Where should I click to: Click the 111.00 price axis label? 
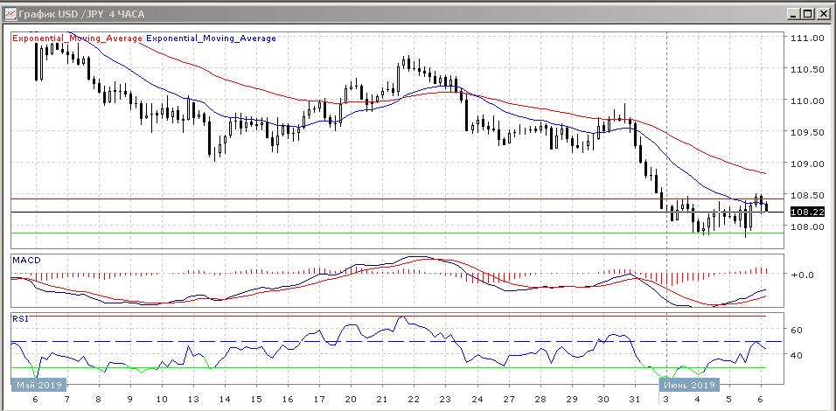tap(806, 38)
